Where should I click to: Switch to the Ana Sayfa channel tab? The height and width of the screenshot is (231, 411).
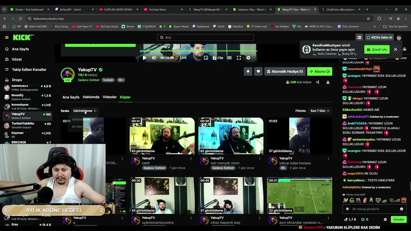point(71,97)
